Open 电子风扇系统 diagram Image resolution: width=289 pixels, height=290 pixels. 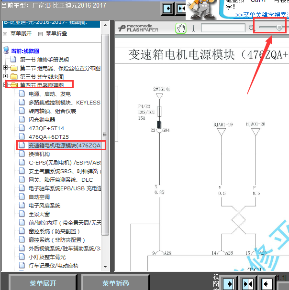coord(44,206)
